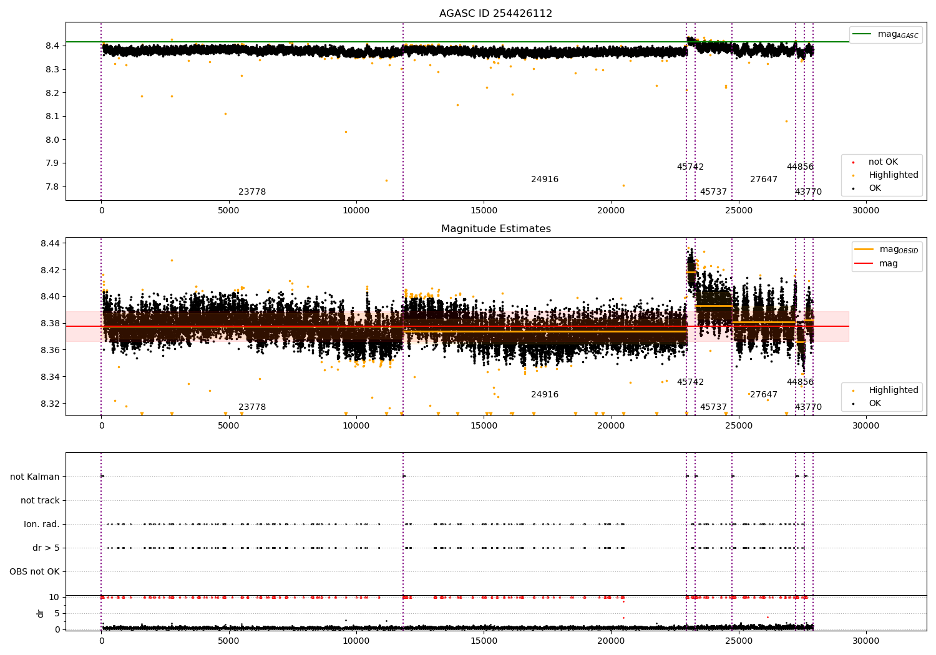Click OBSID label 45742 in top plot
936x655 pixels.
pyautogui.click(x=690, y=167)
